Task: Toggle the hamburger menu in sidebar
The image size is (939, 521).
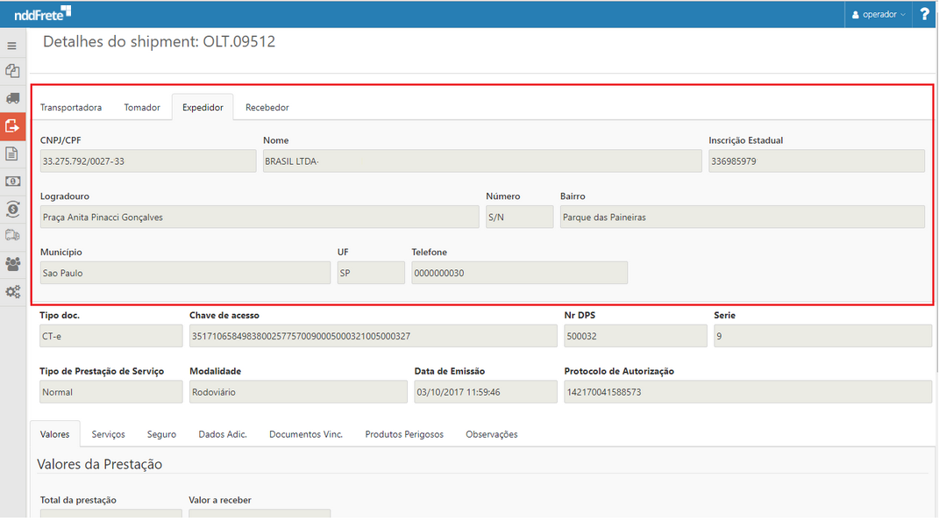Action: 12,46
